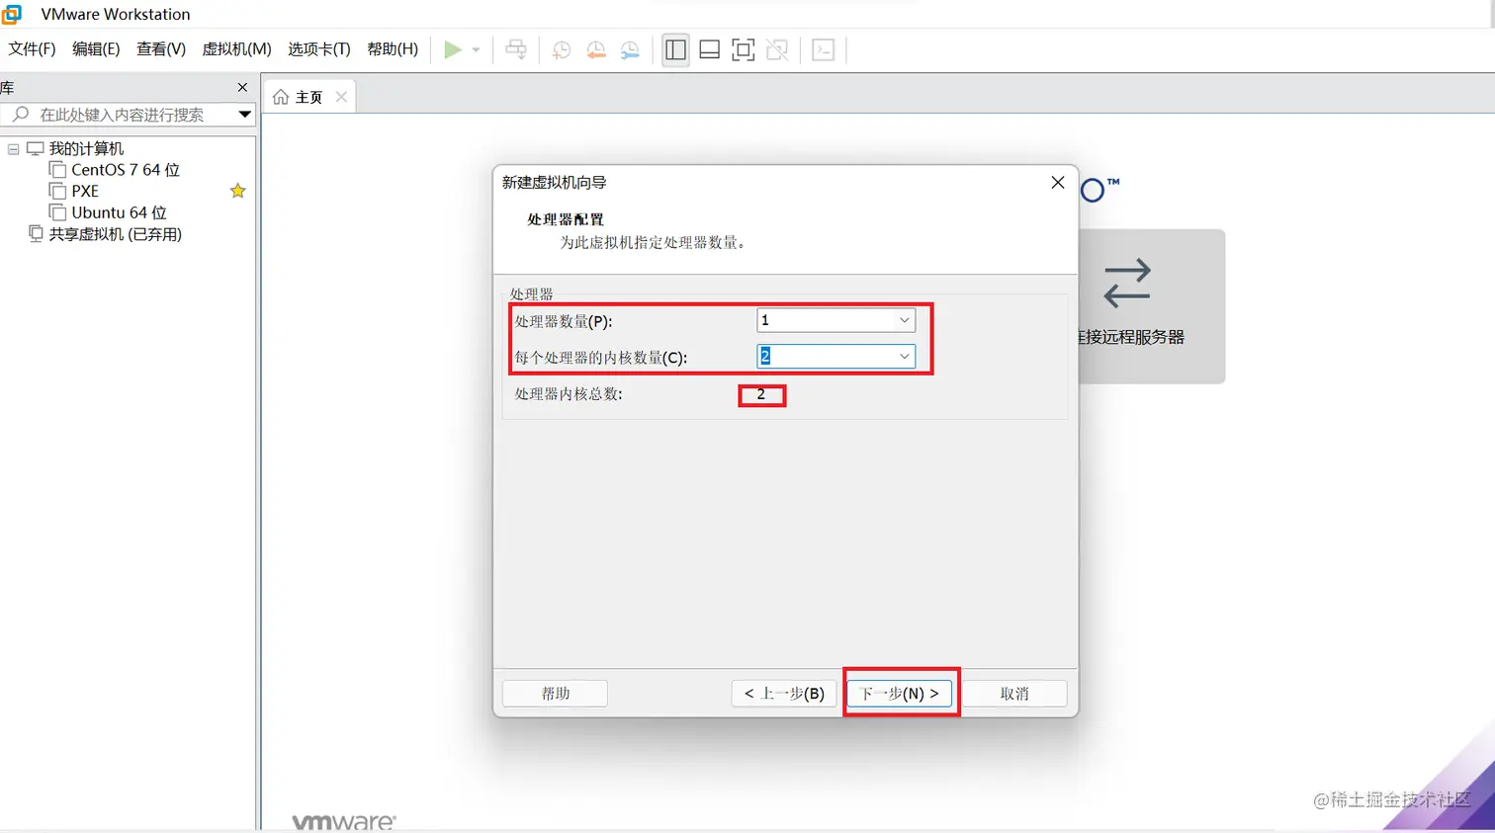Open the 查看(V) menu
This screenshot has height=833, width=1495.
161,49
